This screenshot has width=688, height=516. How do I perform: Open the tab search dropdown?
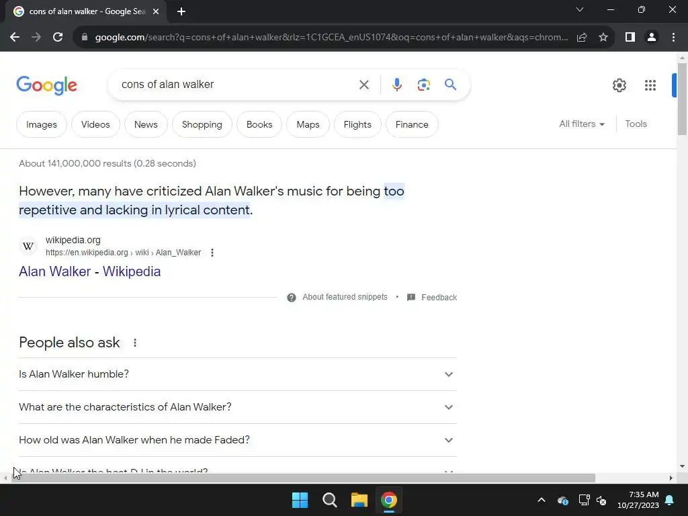[x=580, y=9]
